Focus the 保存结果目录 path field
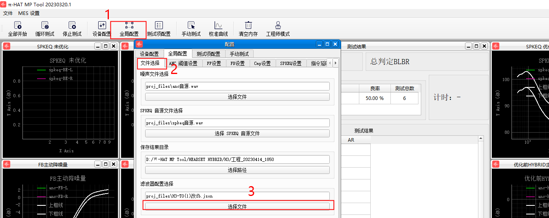This screenshot has width=549, height=218. click(x=237, y=159)
